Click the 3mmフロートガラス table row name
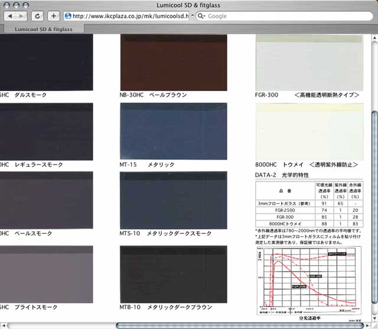 [284, 204]
